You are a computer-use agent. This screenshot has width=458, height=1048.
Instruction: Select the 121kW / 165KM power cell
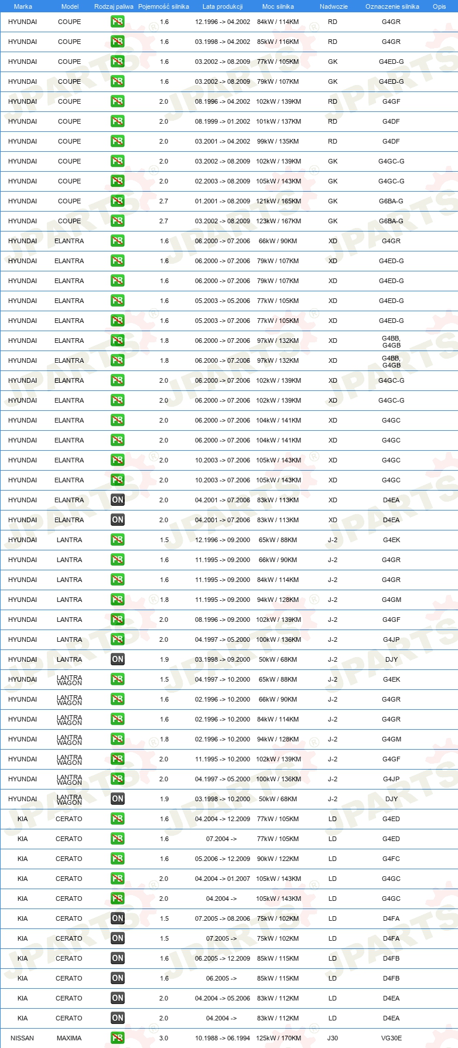point(278,201)
